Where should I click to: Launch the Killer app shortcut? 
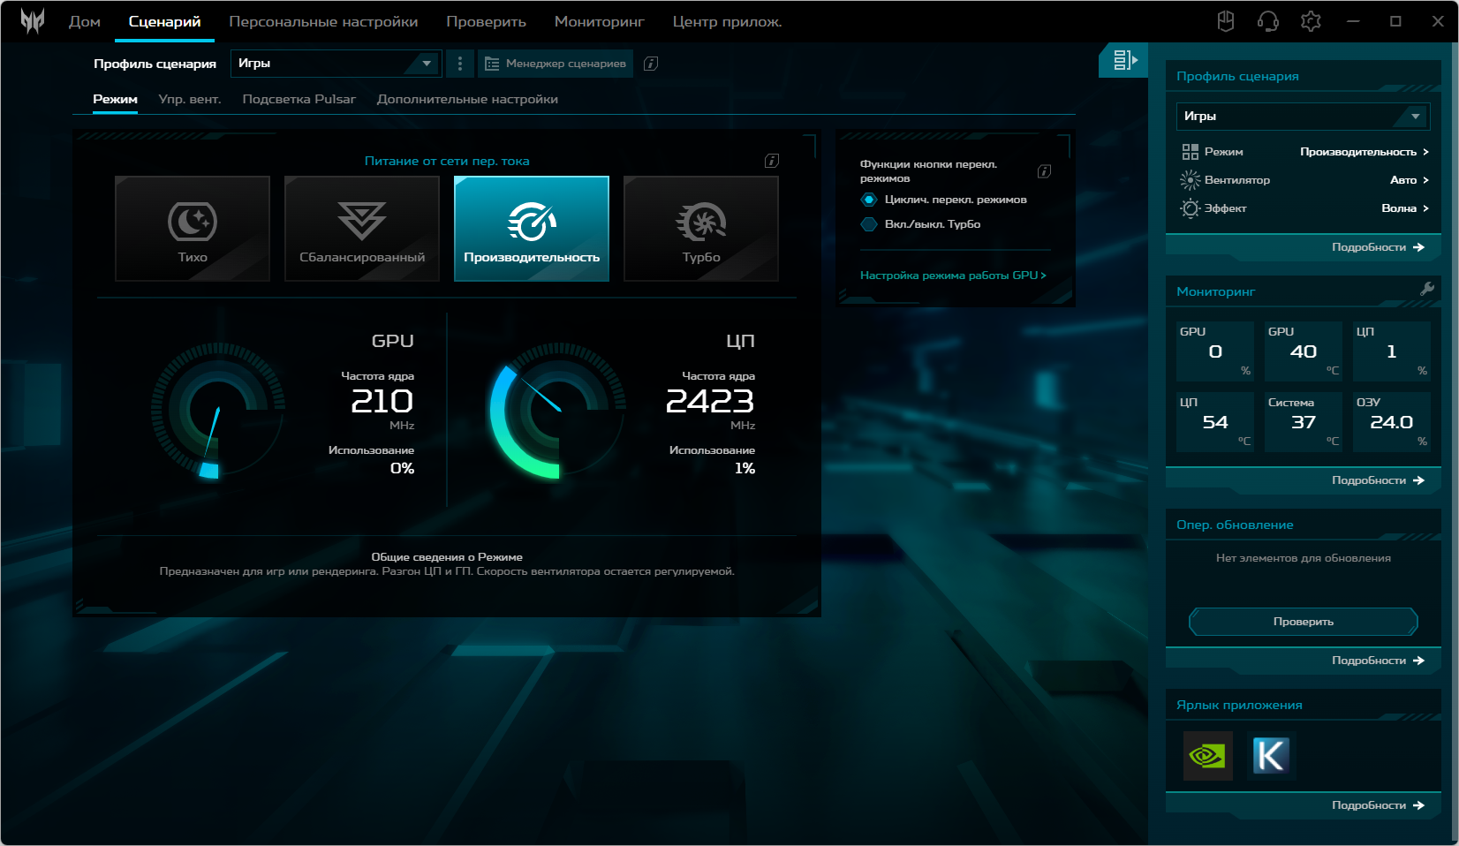point(1271,756)
